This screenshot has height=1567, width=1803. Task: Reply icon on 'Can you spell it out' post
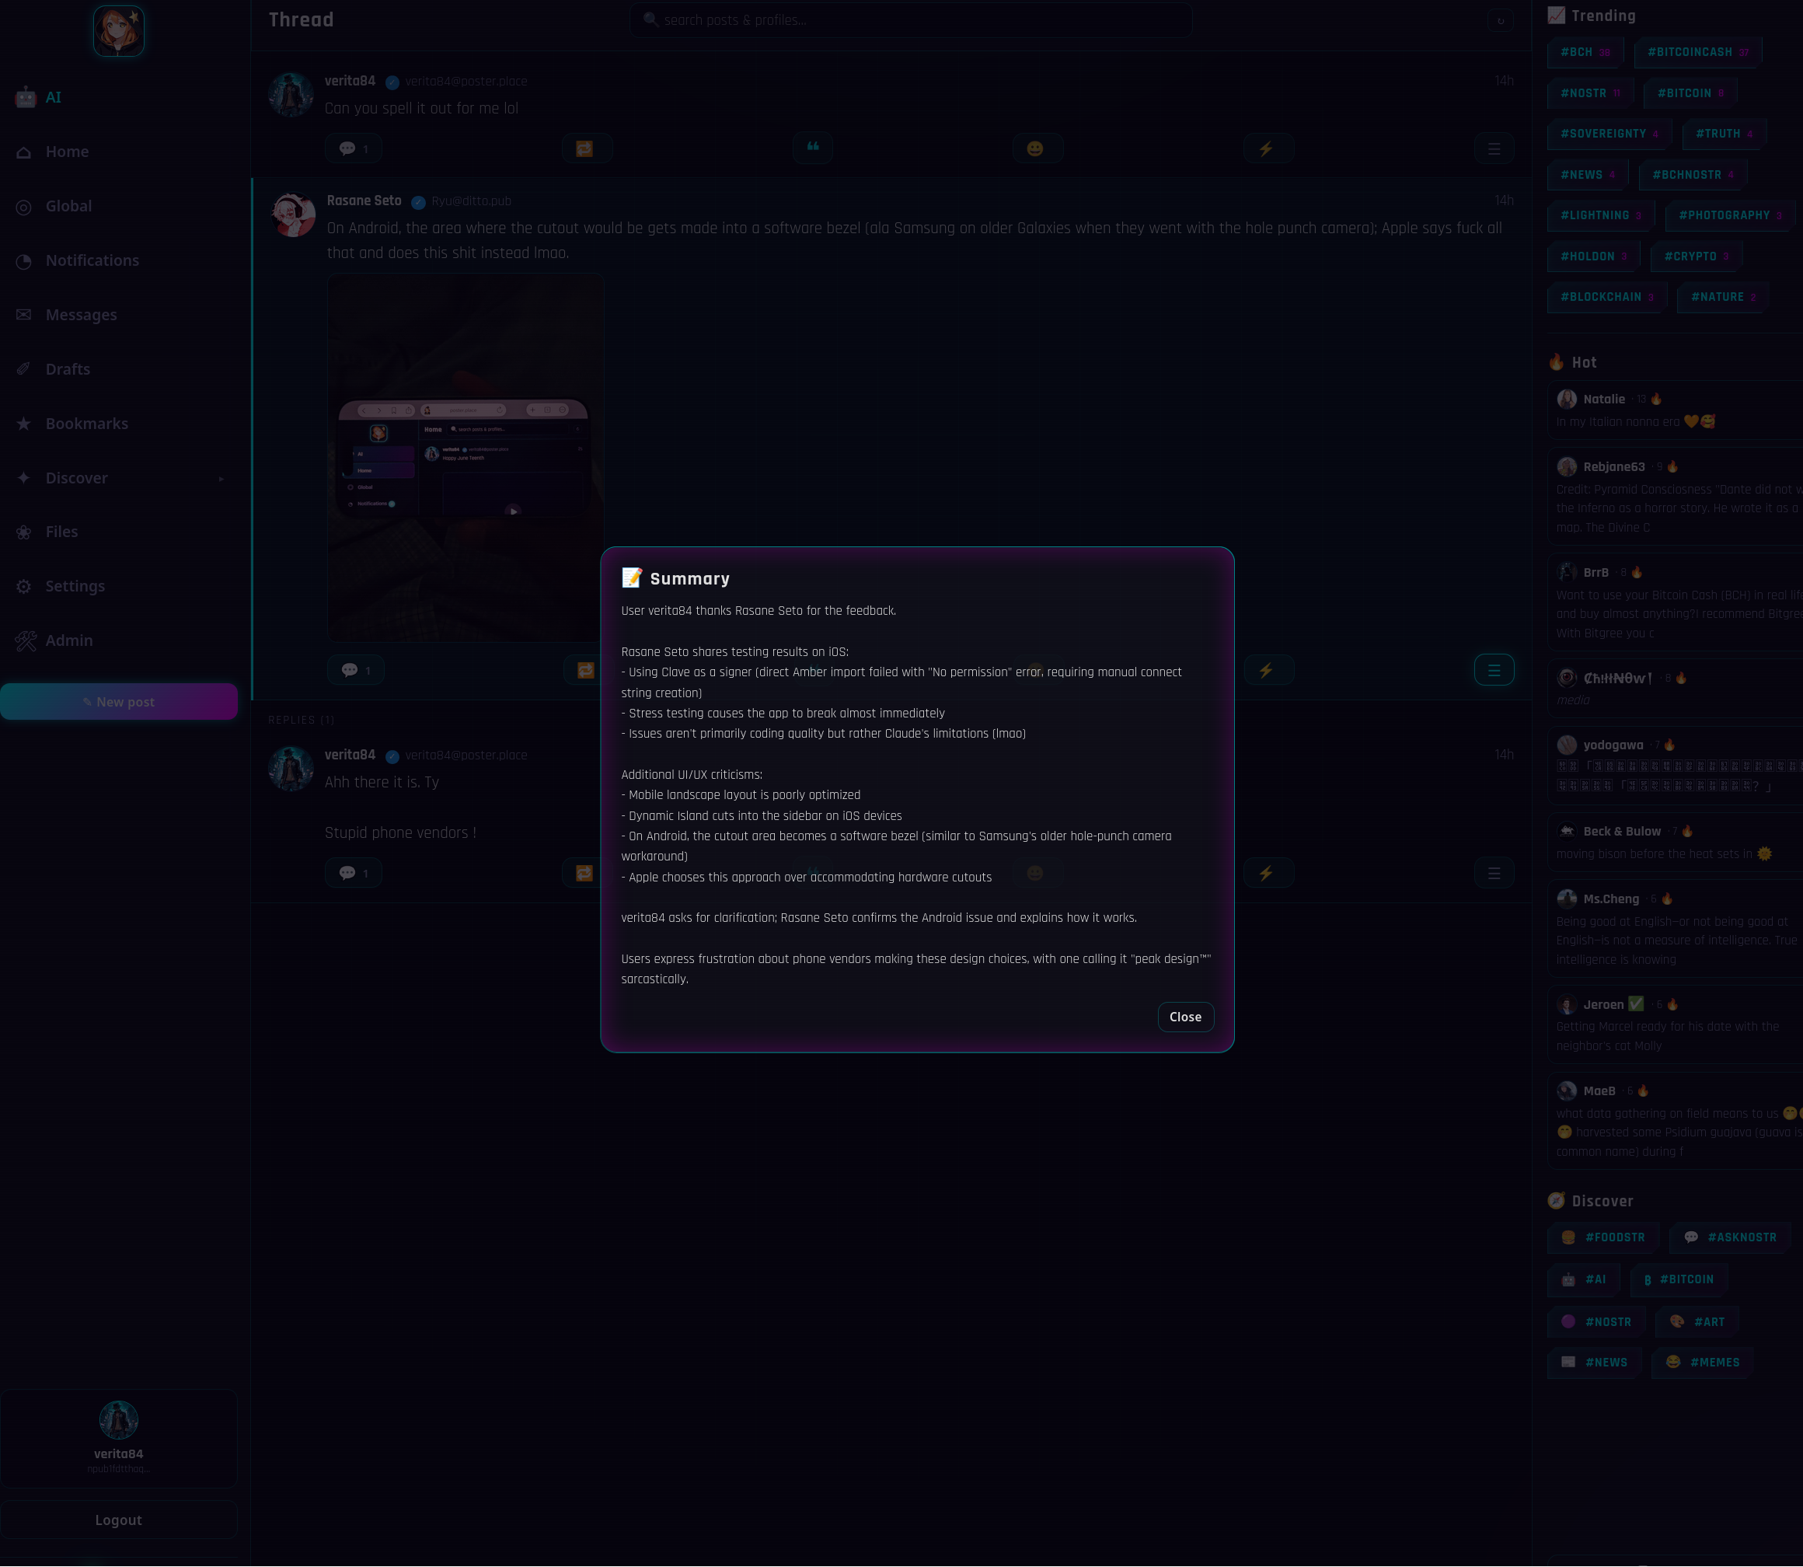[354, 148]
